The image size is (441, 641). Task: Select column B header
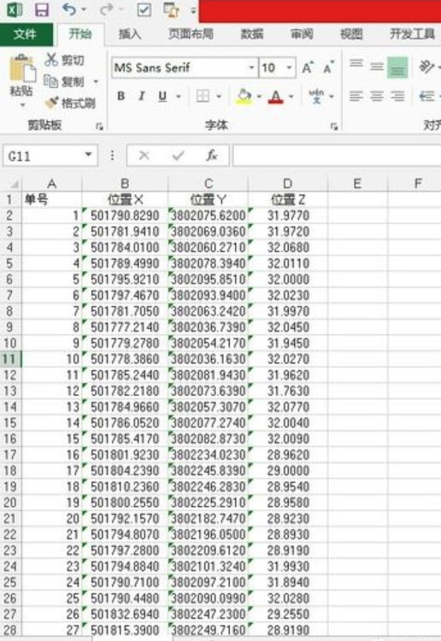[125, 184]
